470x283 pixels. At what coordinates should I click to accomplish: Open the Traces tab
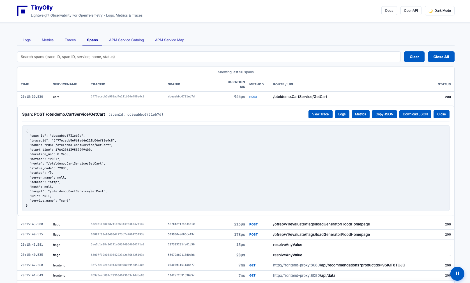70,40
